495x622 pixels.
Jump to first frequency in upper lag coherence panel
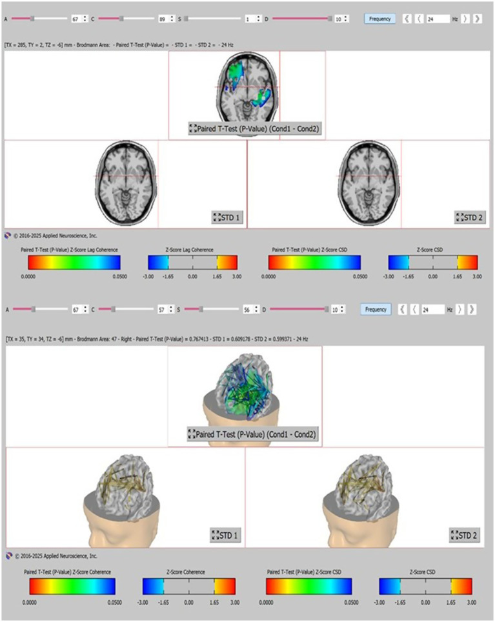click(407, 19)
